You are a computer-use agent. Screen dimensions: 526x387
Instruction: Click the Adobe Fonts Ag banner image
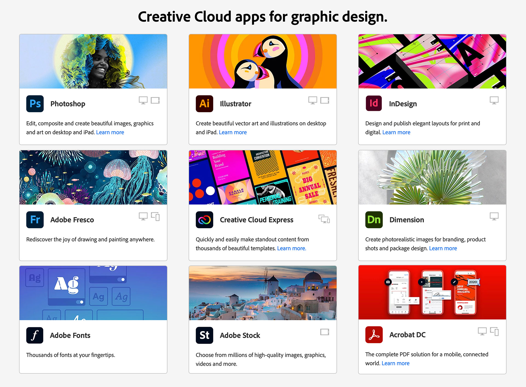pos(93,293)
